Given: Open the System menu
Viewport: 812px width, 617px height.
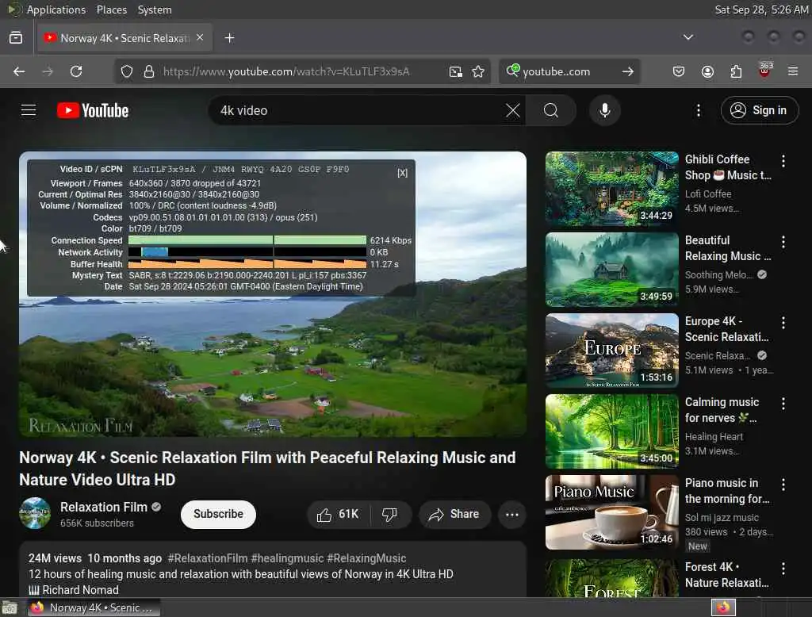Looking at the screenshot, I should (x=155, y=10).
